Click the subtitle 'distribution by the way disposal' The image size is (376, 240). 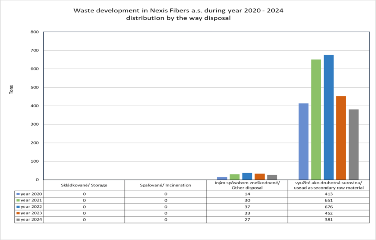click(x=178, y=18)
